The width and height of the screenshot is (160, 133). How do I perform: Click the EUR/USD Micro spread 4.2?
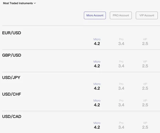[97, 44]
